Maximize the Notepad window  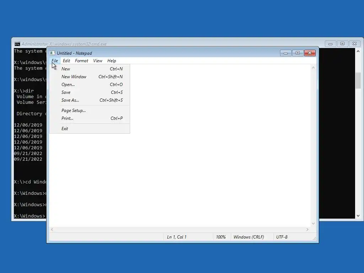298,53
